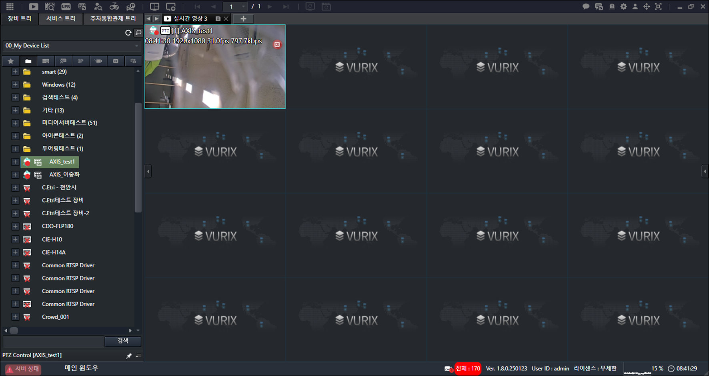Select the CIE-H14A device

pyautogui.click(x=54, y=253)
